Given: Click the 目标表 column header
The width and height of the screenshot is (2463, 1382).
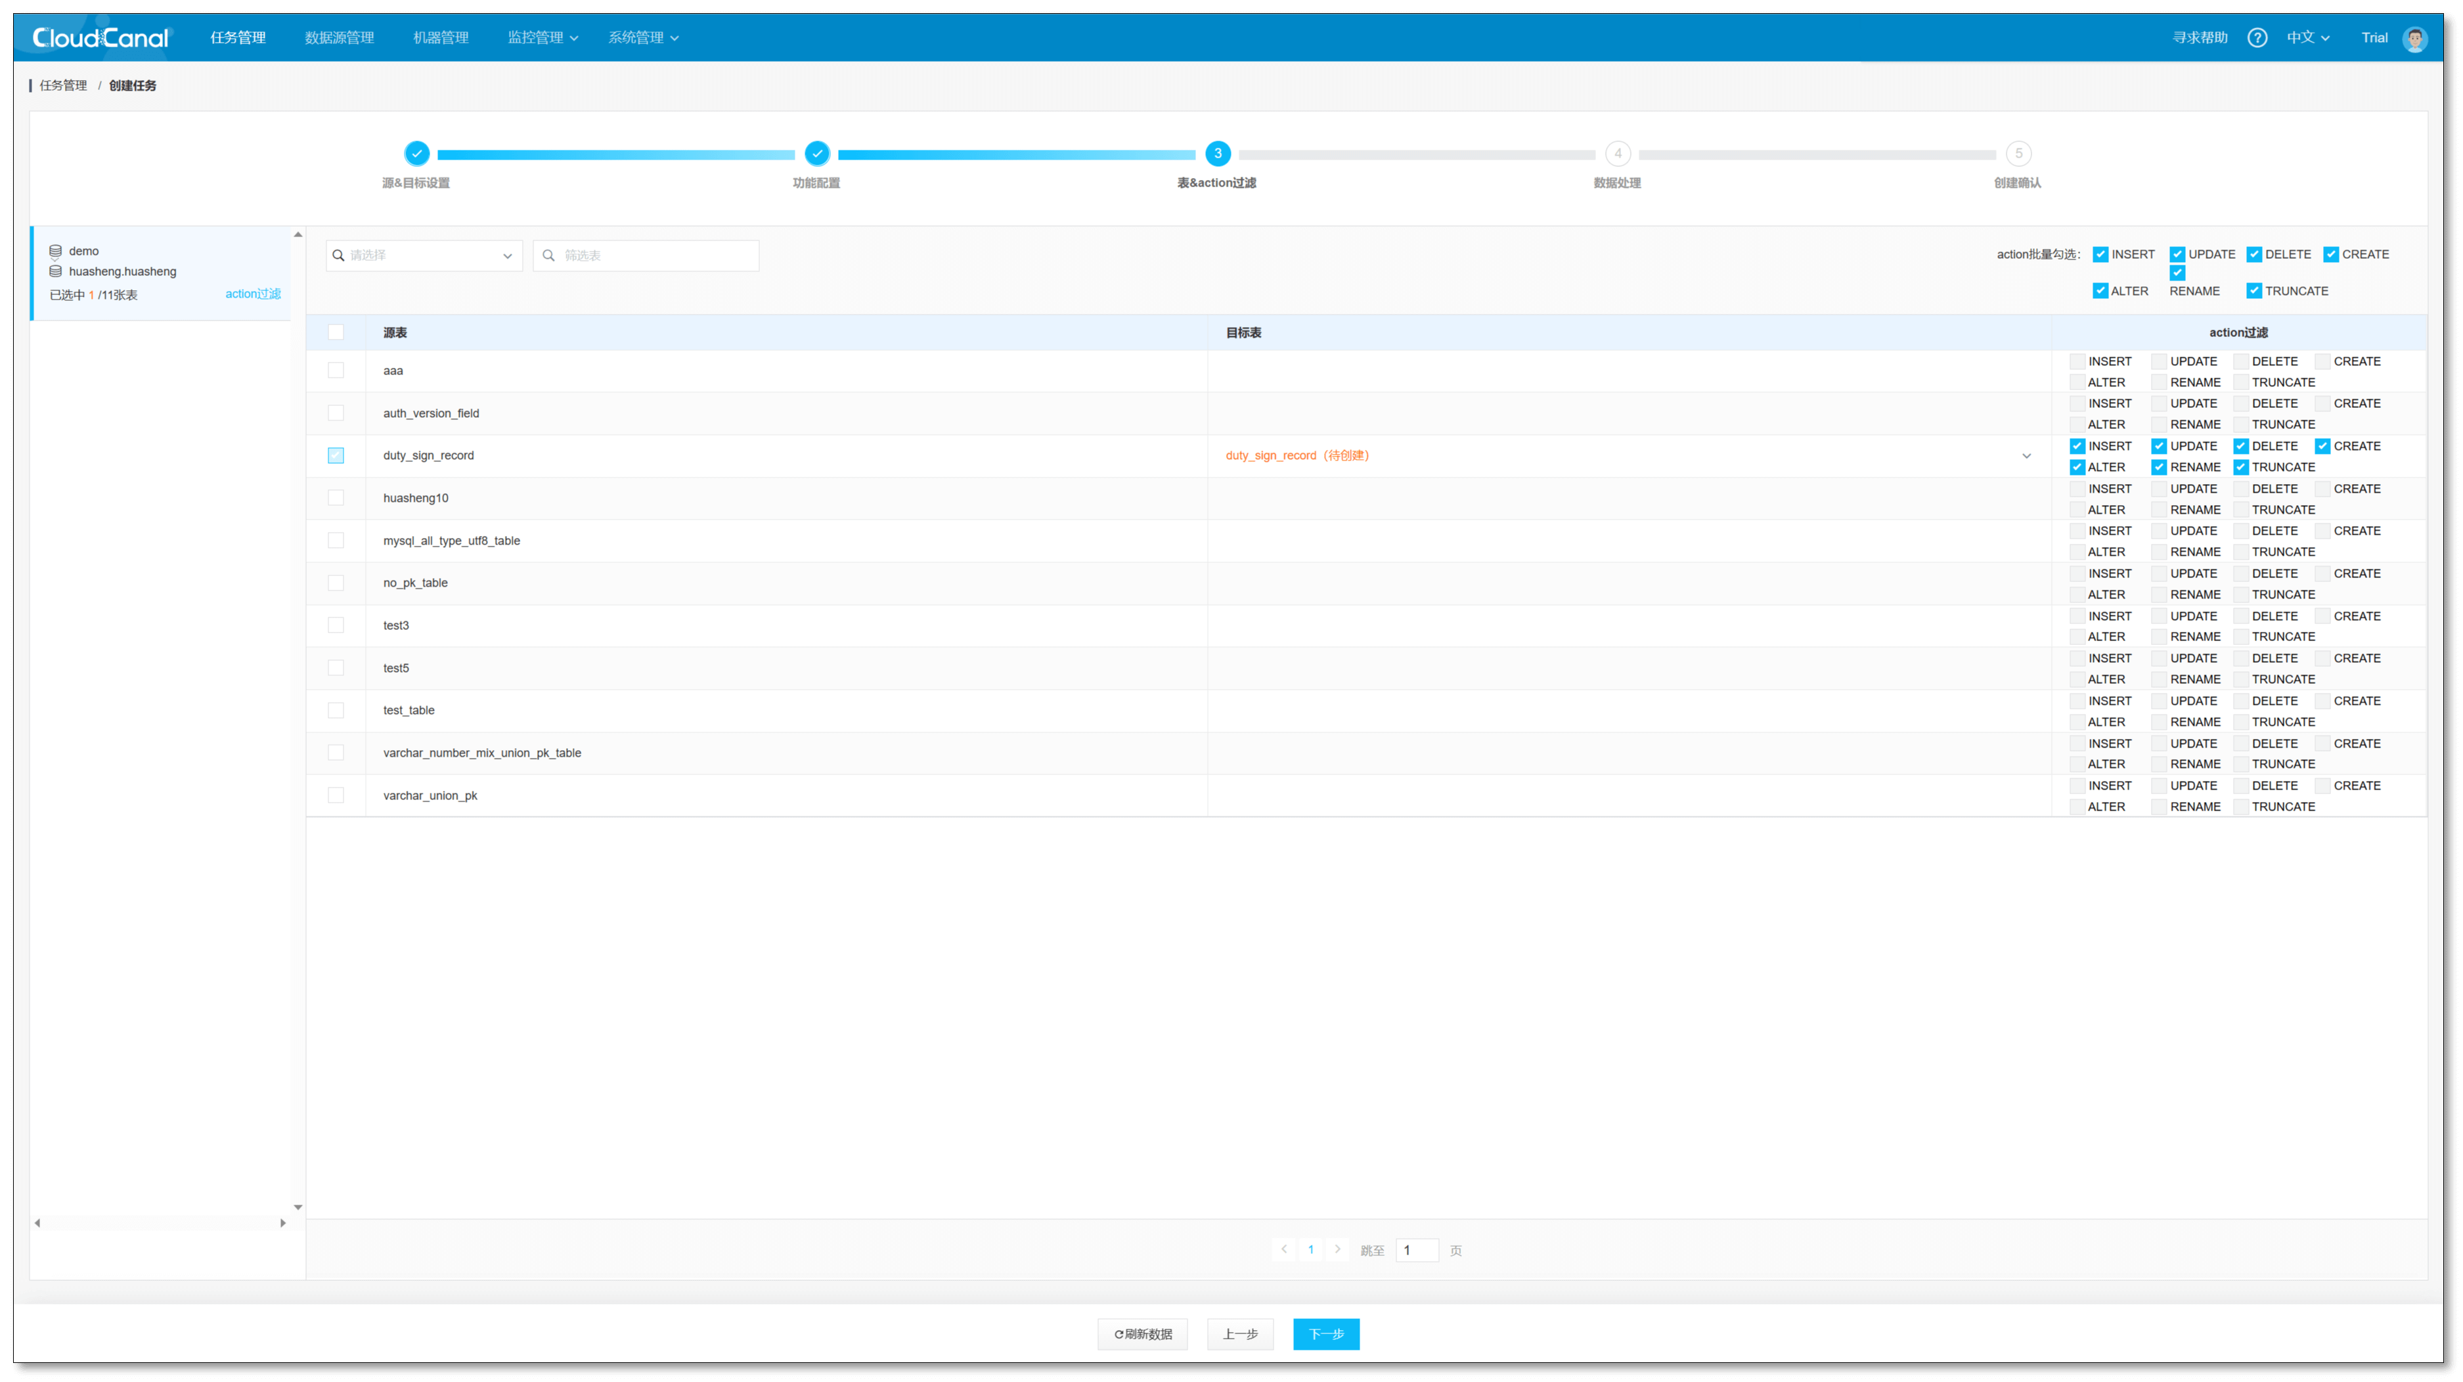Looking at the screenshot, I should (1244, 333).
